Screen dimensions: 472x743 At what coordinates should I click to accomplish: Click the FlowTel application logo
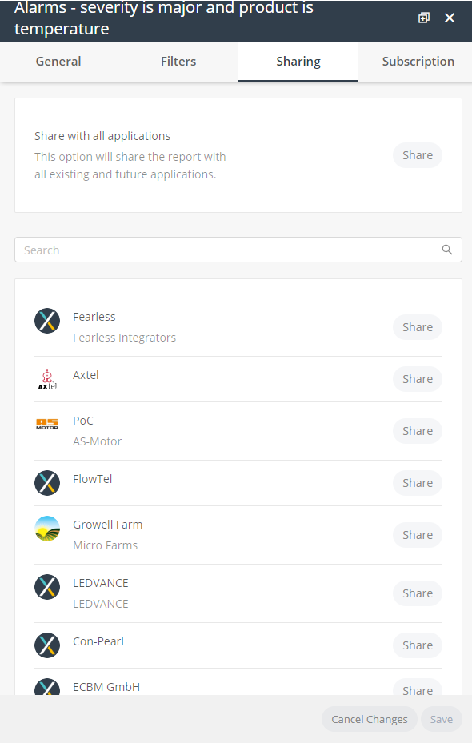pos(46,482)
